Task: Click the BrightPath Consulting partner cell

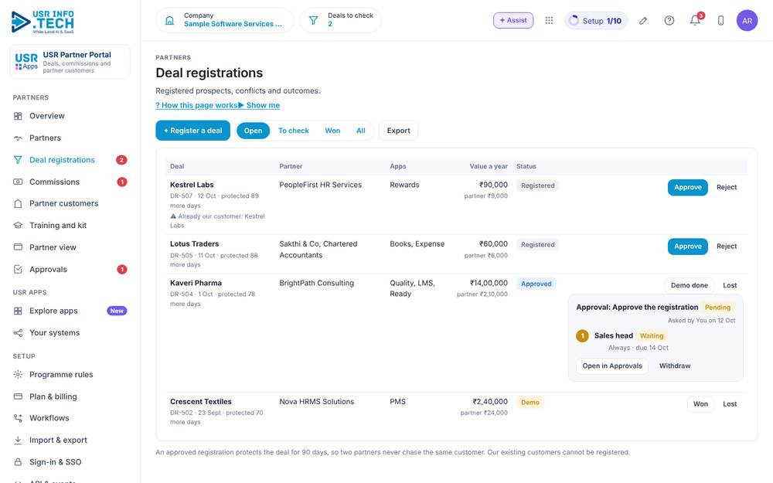Action: click(x=316, y=283)
